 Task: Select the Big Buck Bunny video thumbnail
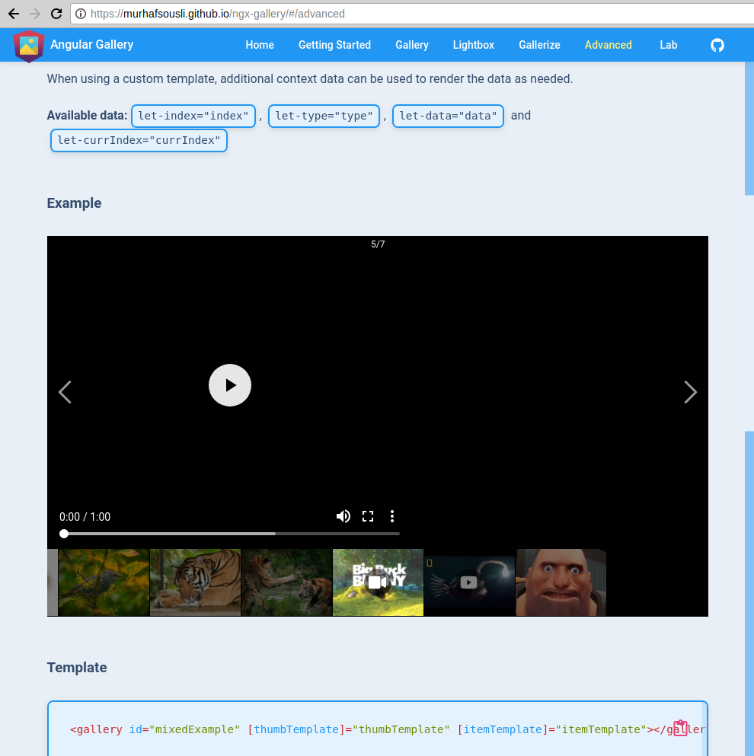tap(378, 582)
